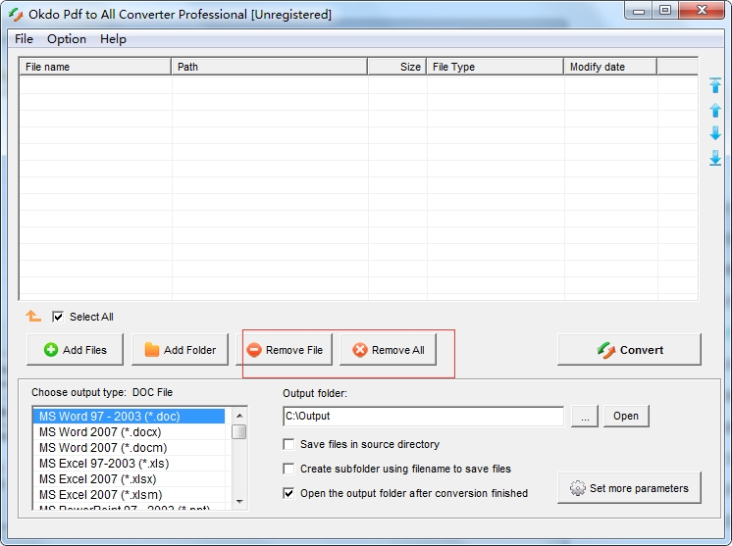The height and width of the screenshot is (546, 732).
Task: Move file down one position arrow
Action: click(x=715, y=133)
